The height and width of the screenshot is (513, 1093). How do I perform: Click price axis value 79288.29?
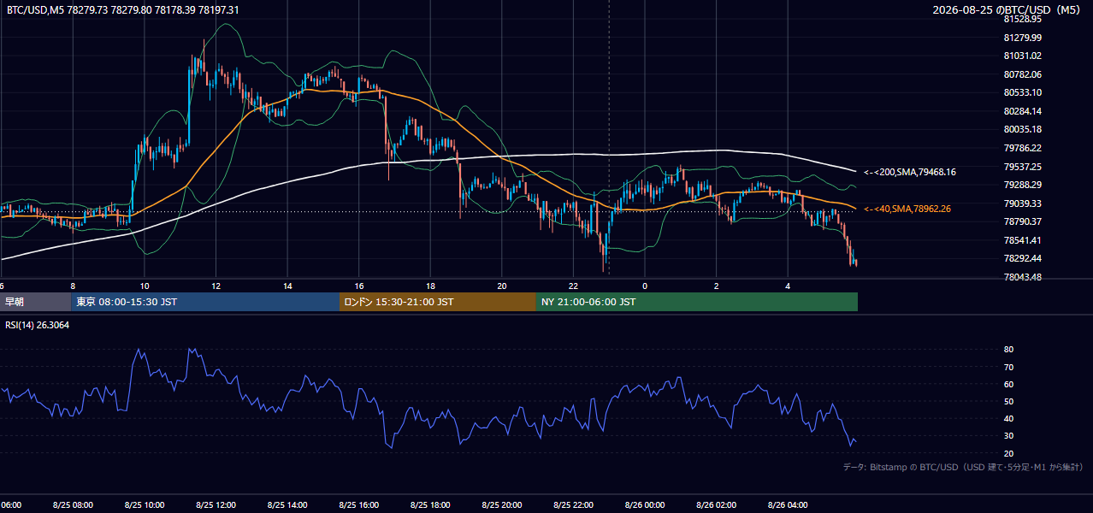[1022, 185]
